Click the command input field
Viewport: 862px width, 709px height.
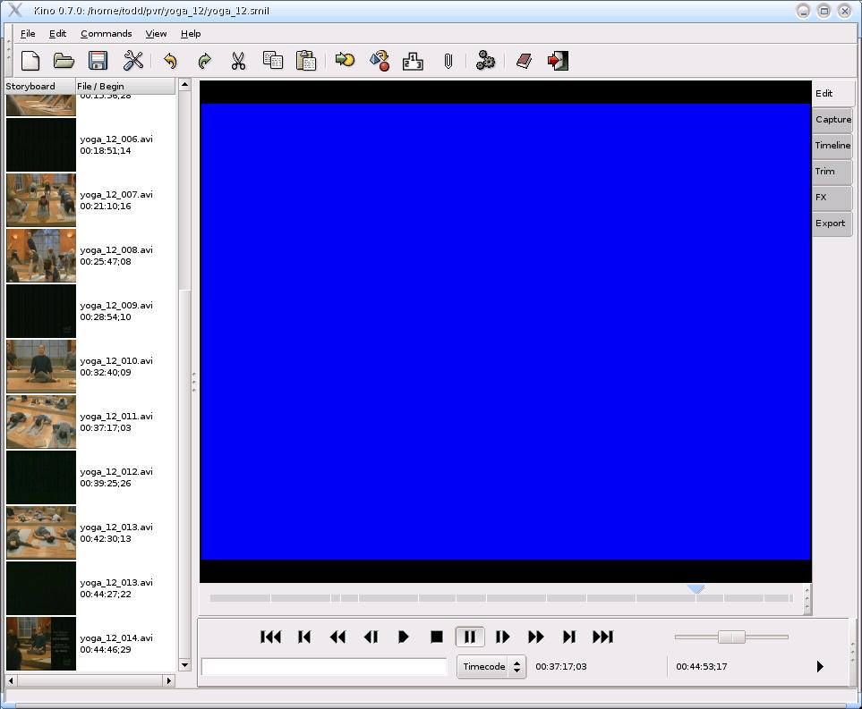(x=324, y=667)
